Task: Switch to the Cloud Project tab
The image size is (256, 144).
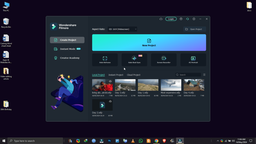Action: (133, 75)
